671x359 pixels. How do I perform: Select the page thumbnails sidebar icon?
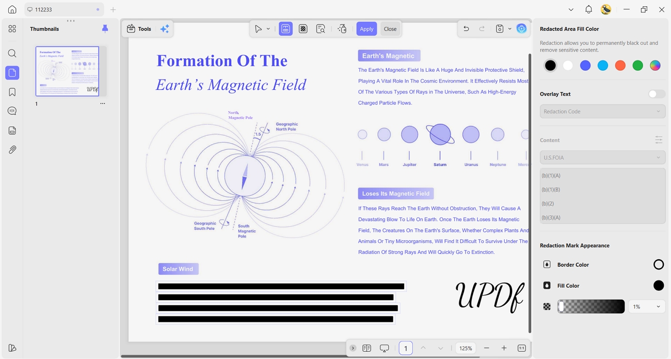(12, 73)
